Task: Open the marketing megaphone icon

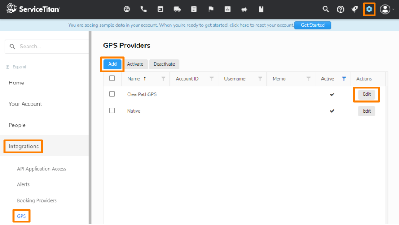Action: (x=244, y=9)
